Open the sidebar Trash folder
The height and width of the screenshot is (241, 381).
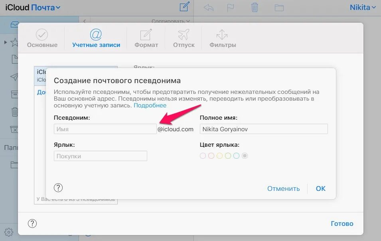pyautogui.click(x=15, y=112)
